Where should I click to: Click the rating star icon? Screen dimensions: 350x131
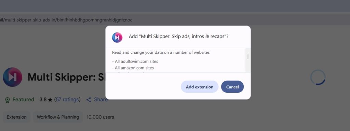[50, 100]
